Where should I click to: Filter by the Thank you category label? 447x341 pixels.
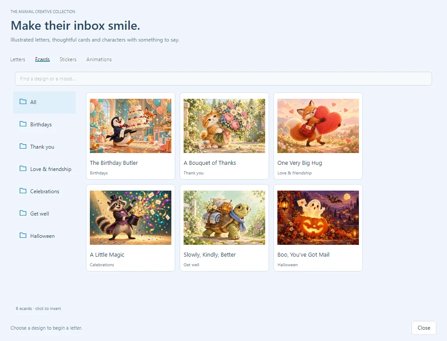(42, 147)
